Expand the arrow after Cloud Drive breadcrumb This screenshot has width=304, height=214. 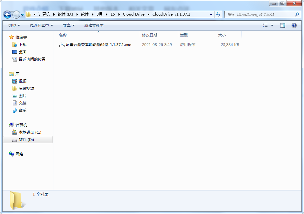point(149,14)
